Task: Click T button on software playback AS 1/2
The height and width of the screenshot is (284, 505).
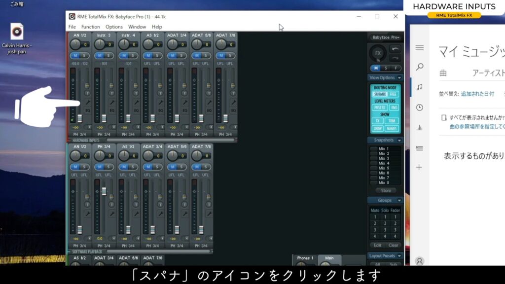Action: (x=136, y=205)
